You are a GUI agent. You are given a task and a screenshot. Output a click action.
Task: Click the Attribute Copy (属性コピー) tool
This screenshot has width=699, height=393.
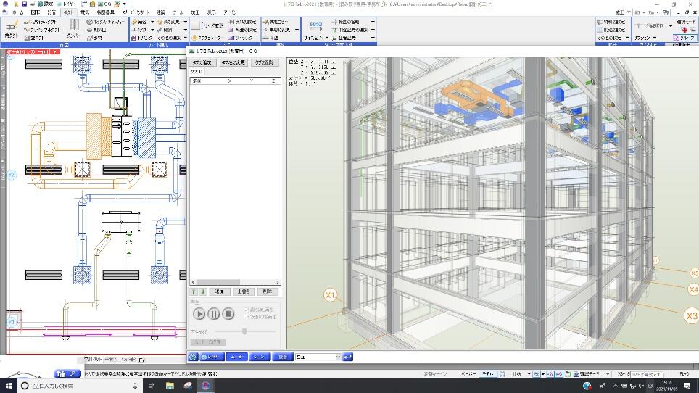pos(276,22)
